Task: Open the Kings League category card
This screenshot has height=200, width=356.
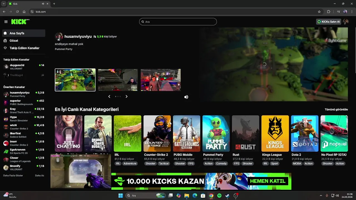Action: point(275,133)
